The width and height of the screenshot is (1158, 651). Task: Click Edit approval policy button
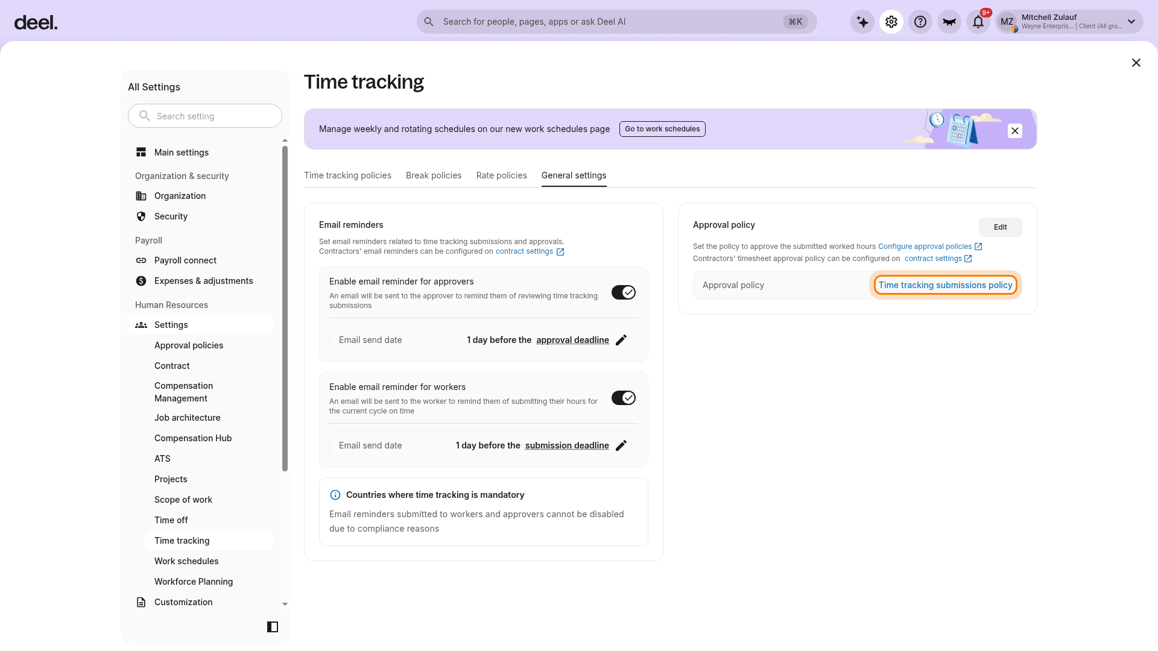tap(1000, 227)
